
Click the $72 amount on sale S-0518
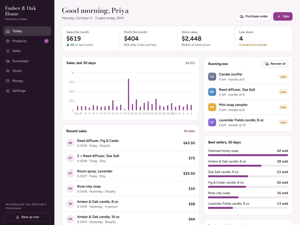[x=192, y=158]
